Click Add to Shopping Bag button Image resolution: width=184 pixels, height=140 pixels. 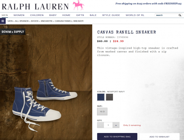click(x=117, y=136)
